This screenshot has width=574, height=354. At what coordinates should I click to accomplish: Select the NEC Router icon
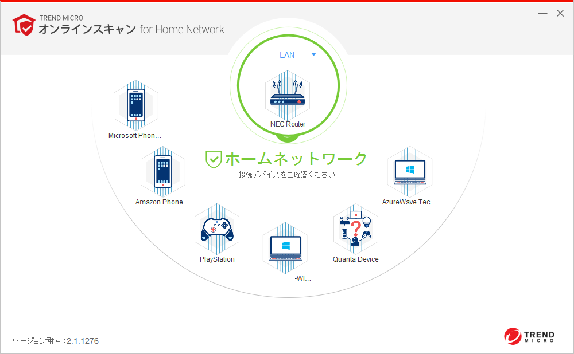pos(288,95)
